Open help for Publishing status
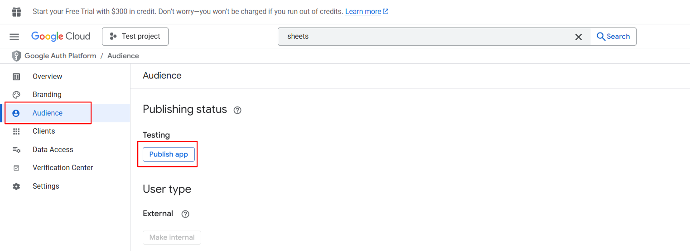690x251 pixels. (237, 110)
